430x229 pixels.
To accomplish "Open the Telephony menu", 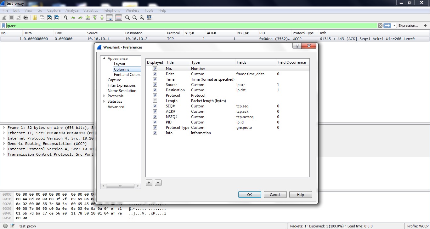I will coord(112,10).
